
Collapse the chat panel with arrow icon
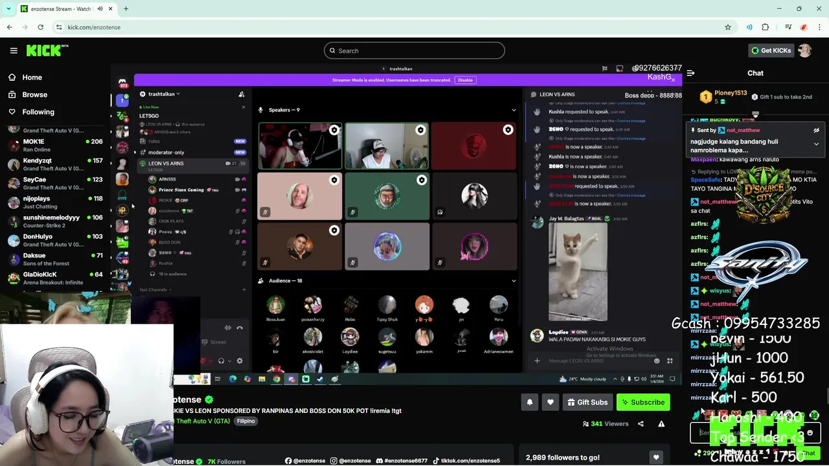click(x=690, y=73)
